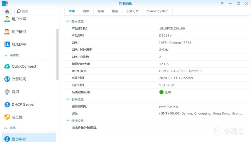Select 用户群组 label in sidebar
The width and height of the screenshot is (251, 142).
(19, 32)
